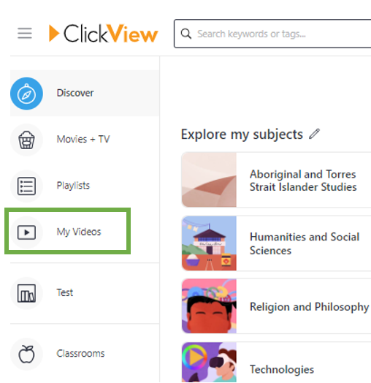
Task: Open the hamburger menu icon
Action: coord(25,34)
